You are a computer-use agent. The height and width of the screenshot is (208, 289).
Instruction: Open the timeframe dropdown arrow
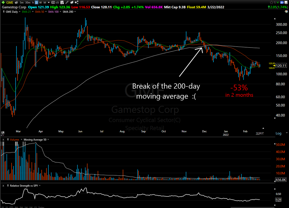tap(49, 3)
